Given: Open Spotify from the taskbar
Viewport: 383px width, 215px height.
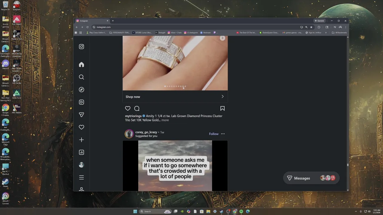Looking at the screenshot, I should 241,211.
